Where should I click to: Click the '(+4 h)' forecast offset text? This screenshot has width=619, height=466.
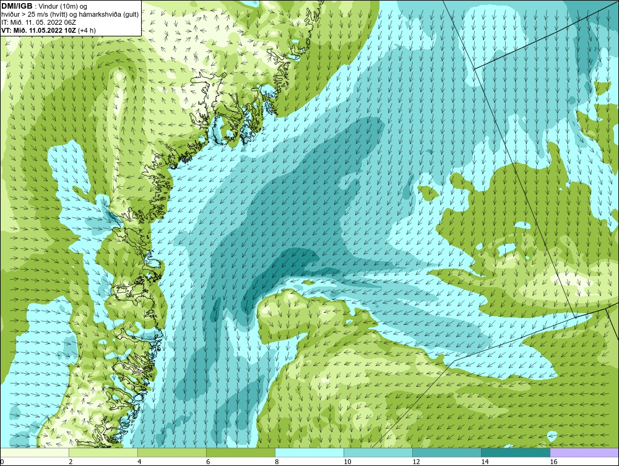[x=87, y=30]
